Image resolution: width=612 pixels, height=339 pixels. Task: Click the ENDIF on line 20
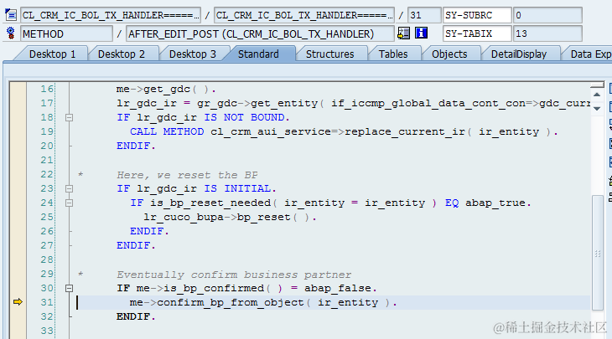tap(136, 146)
